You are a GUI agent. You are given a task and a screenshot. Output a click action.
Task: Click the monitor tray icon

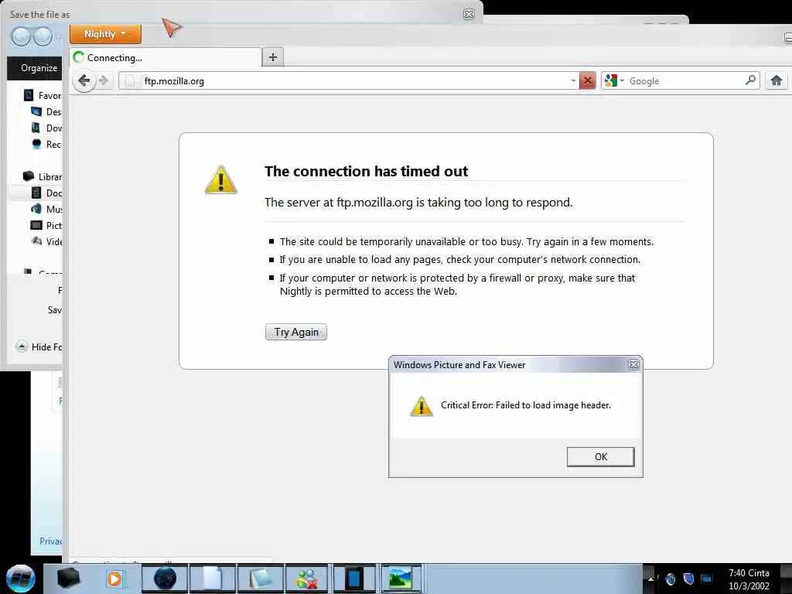pos(706,579)
